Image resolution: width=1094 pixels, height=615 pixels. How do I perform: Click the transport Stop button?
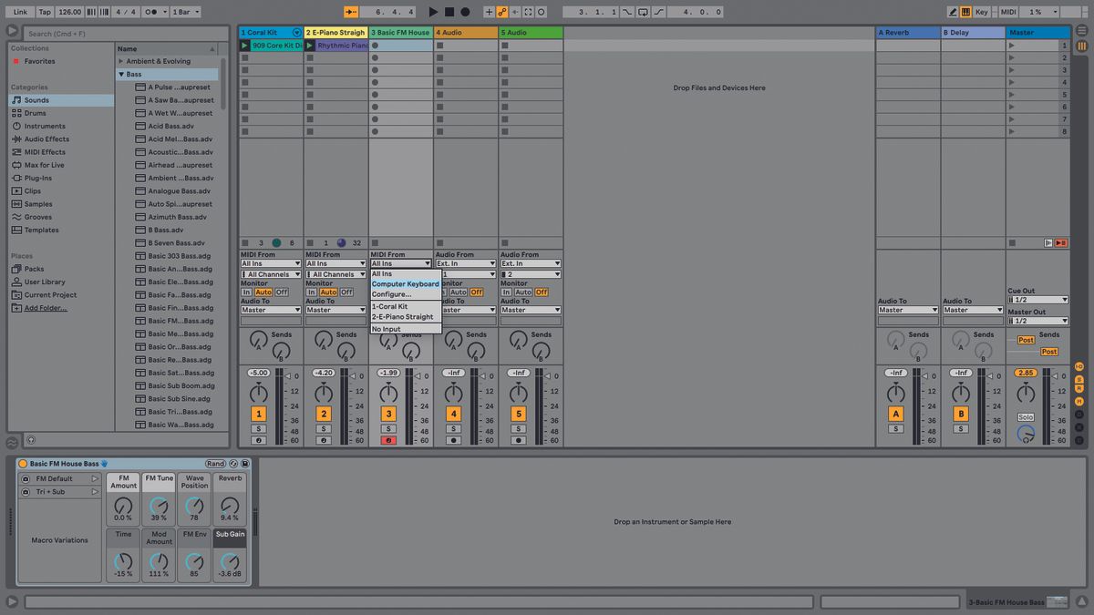click(x=449, y=12)
